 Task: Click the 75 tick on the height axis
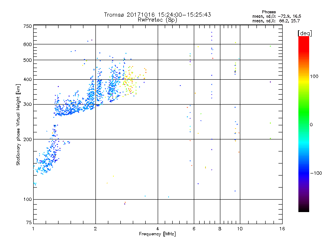click(x=29, y=223)
